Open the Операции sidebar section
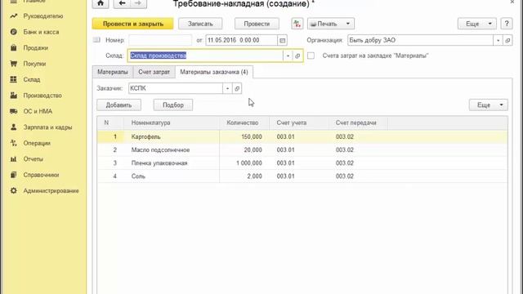523x294 pixels. coord(37,143)
